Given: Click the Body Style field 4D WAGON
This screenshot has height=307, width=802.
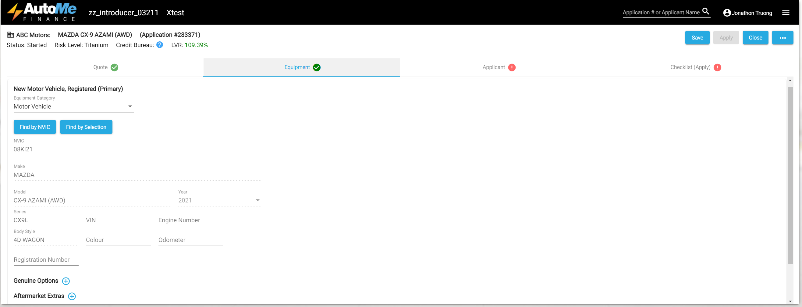Looking at the screenshot, I should tap(46, 240).
